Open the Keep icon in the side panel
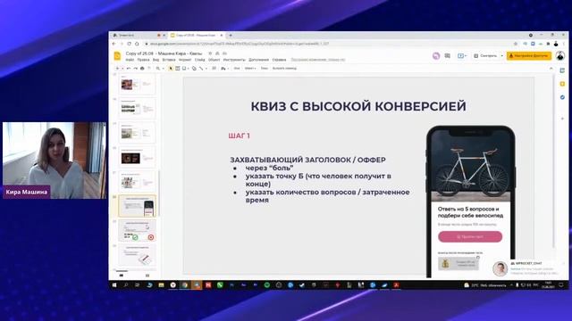The image size is (572, 321). (562, 84)
